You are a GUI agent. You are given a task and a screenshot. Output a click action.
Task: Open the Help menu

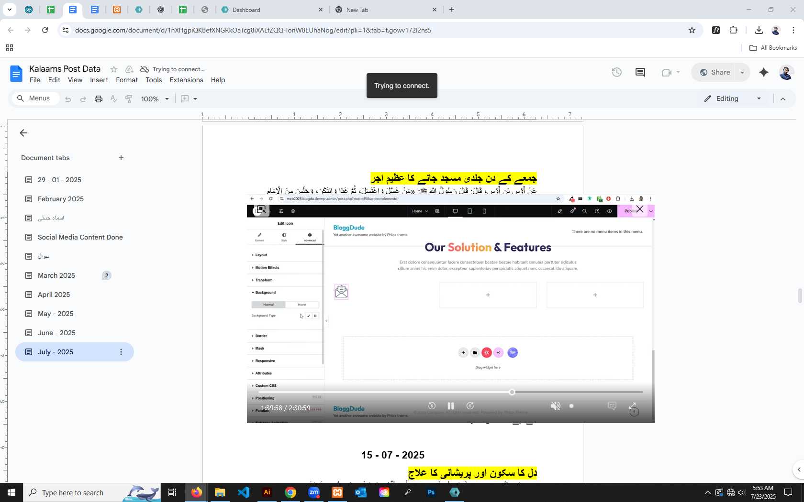click(218, 80)
